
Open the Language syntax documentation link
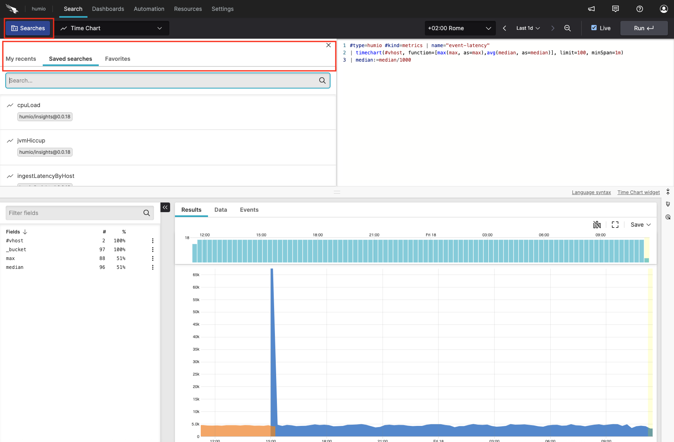(x=591, y=192)
